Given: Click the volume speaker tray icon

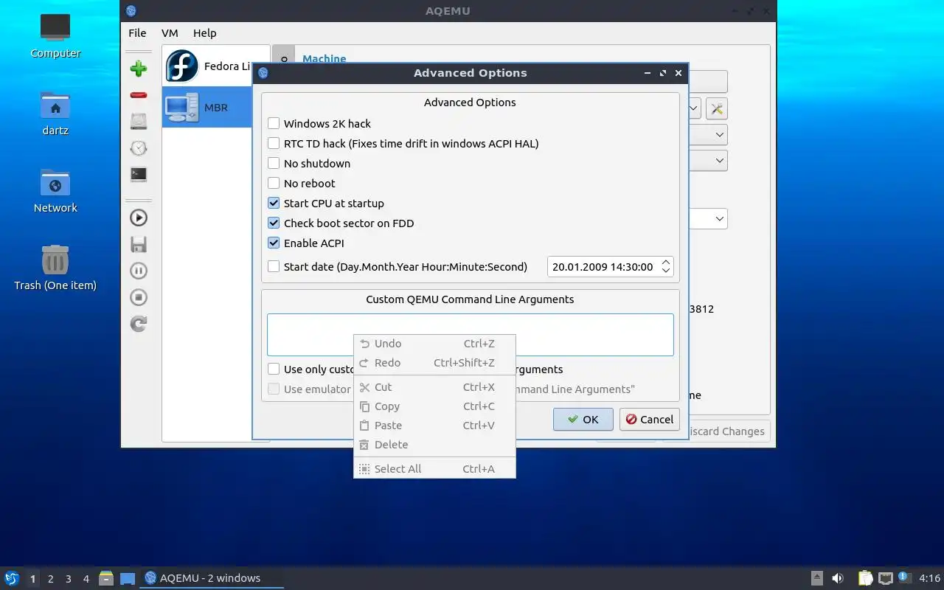Looking at the screenshot, I should click(837, 578).
